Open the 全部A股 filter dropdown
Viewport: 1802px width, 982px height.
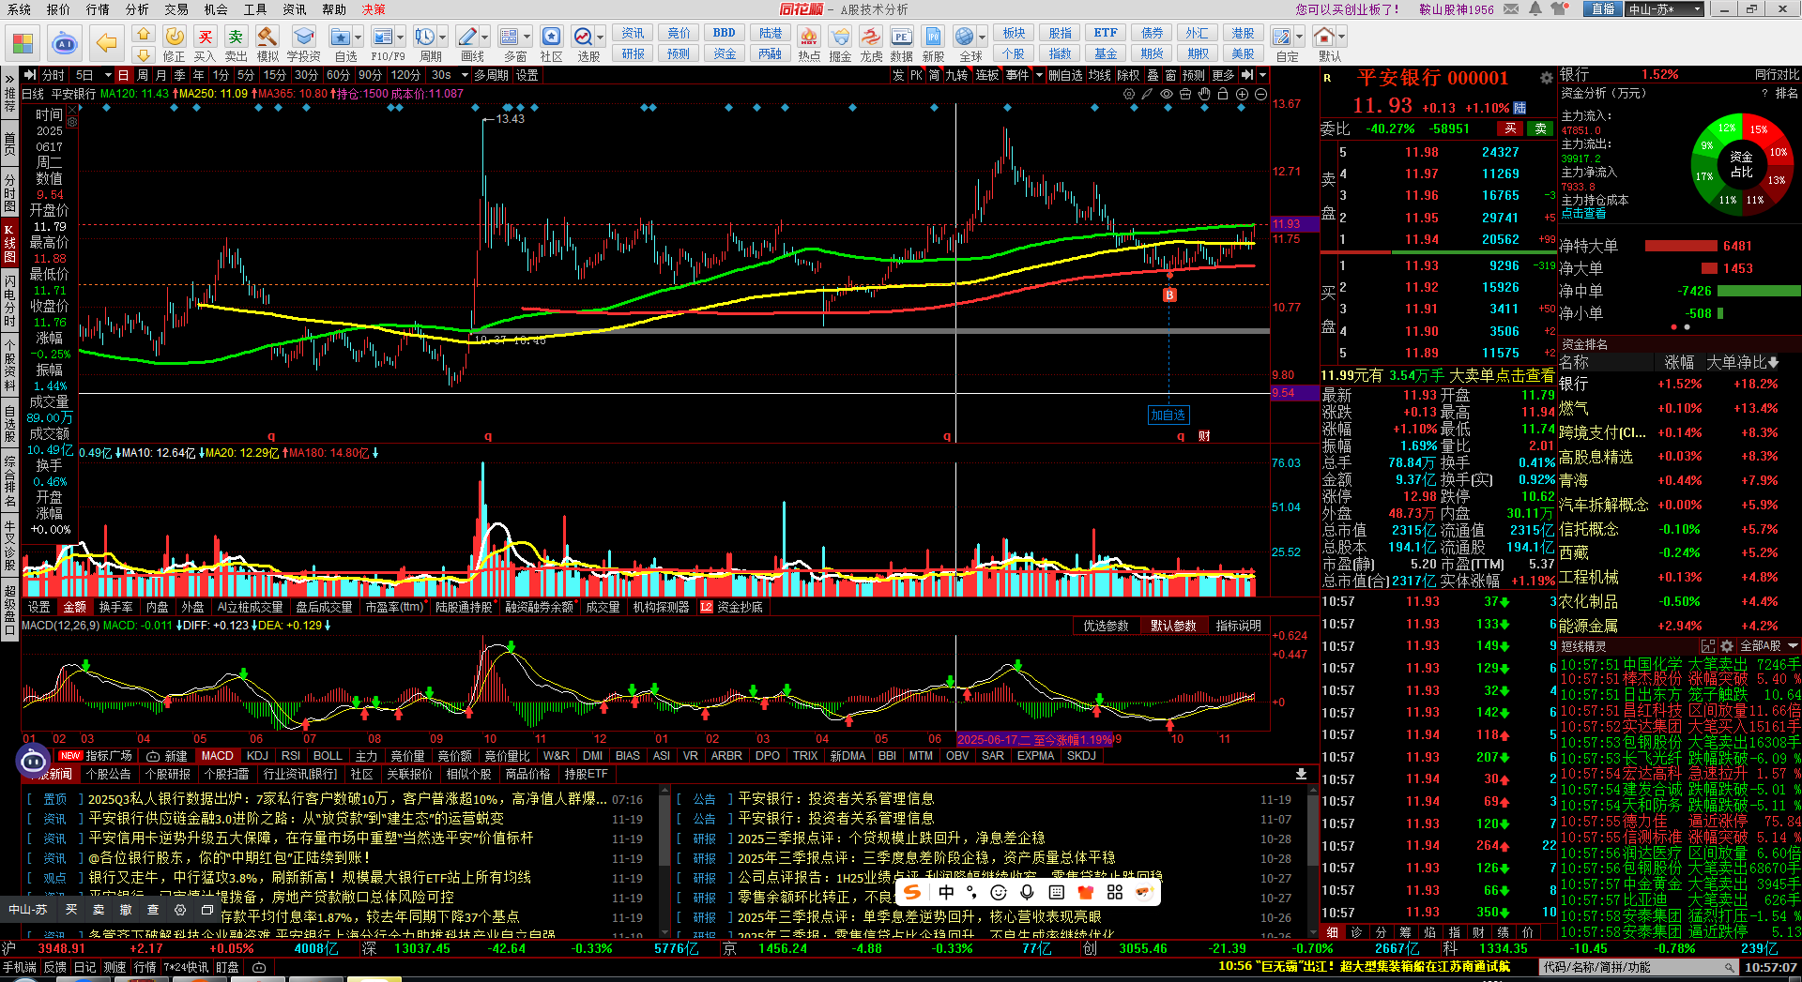tap(1768, 646)
